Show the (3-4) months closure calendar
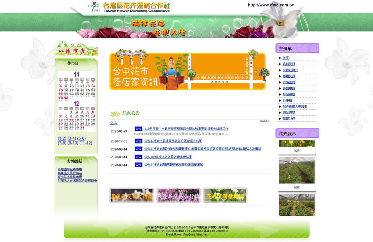The width and height of the screenshot is (373, 242). [72, 138]
